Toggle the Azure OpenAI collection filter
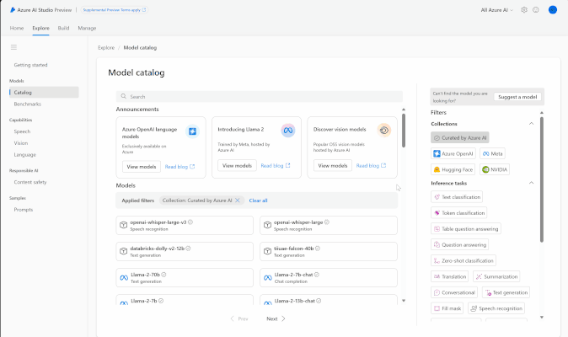 pos(453,153)
